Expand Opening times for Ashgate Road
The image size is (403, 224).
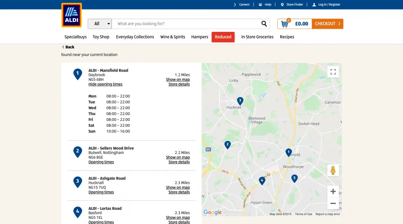(101, 192)
